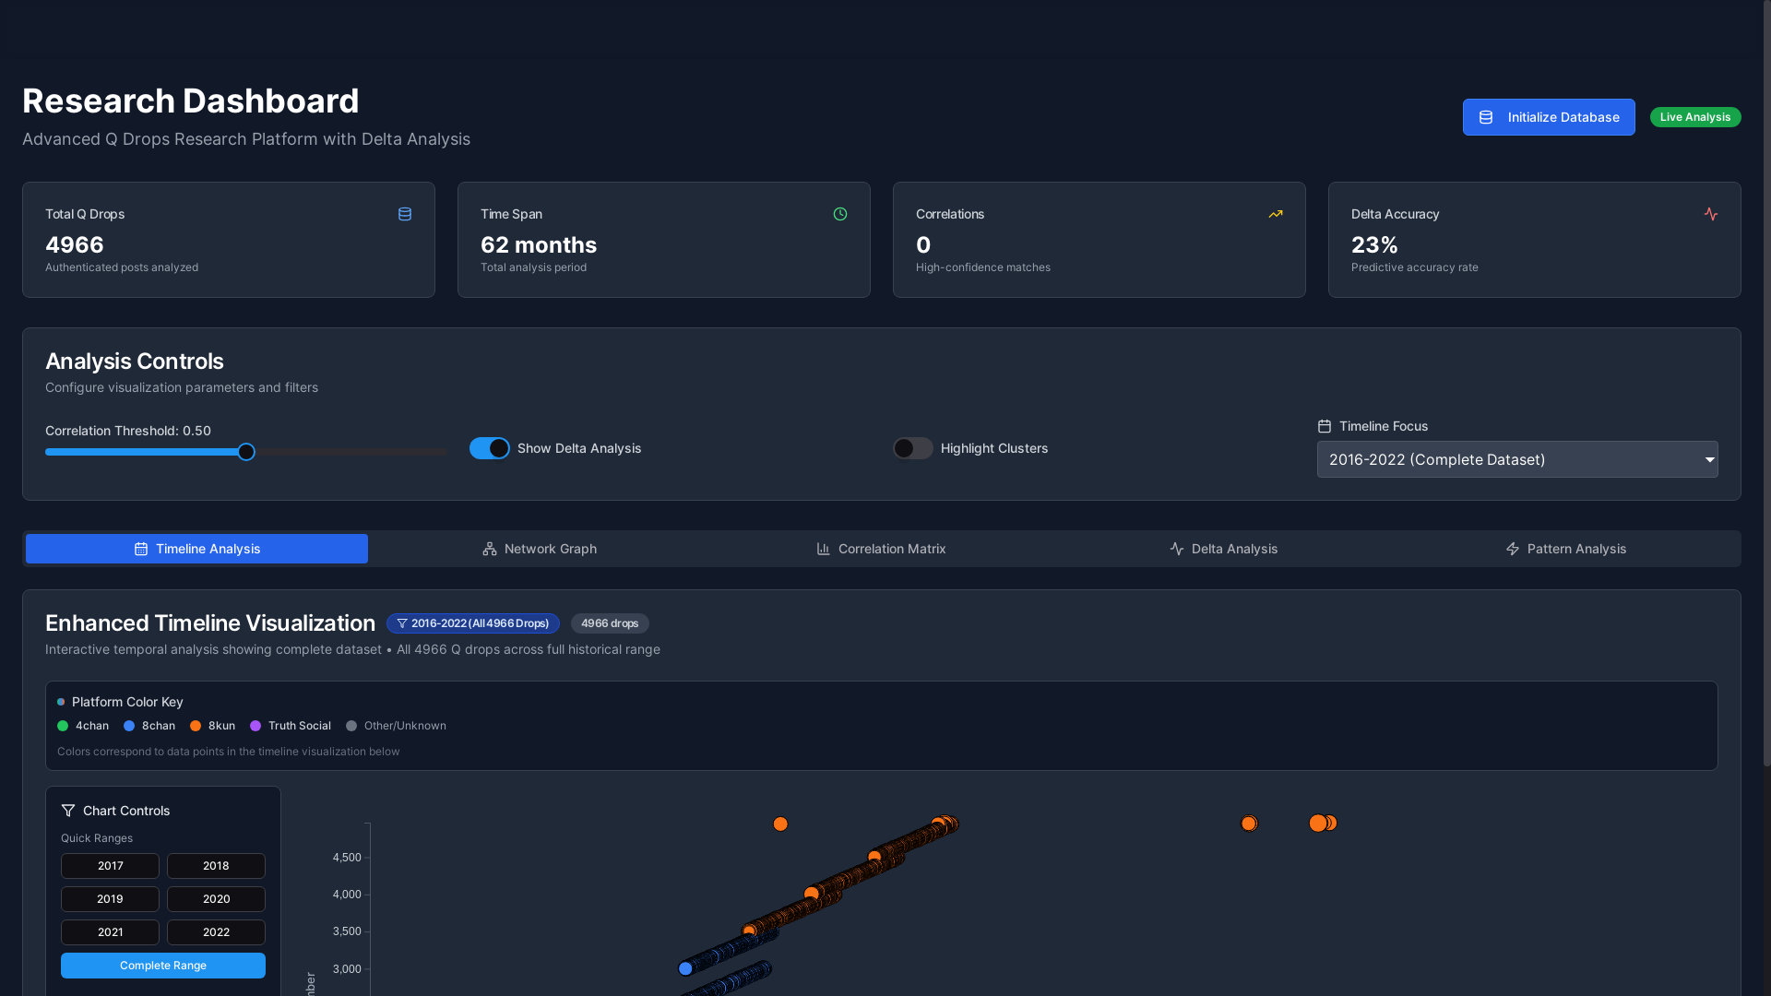This screenshot has width=1771, height=996.
Task: Select the 2020 quick range
Action: point(216,899)
